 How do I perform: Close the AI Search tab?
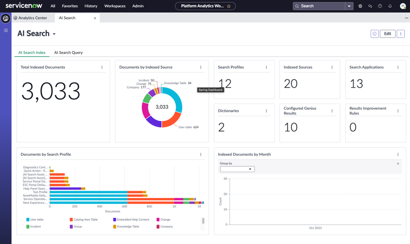tap(95, 18)
